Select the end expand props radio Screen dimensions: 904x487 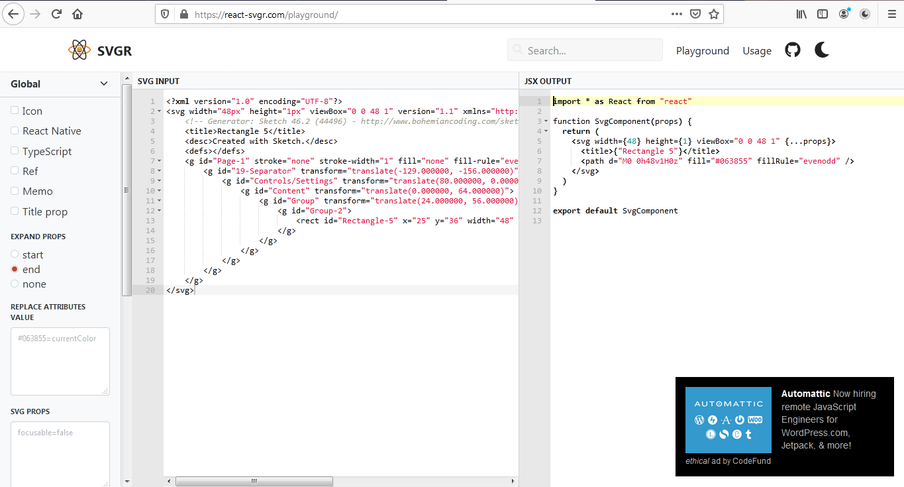(15, 269)
